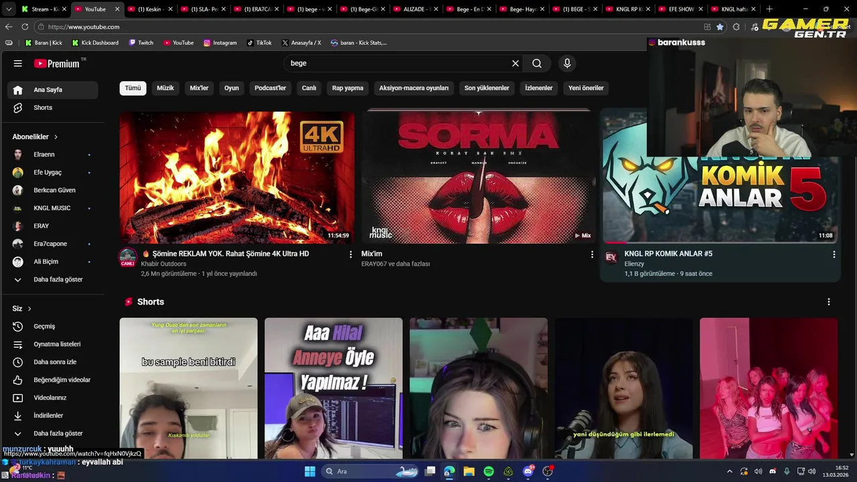The image size is (857, 482).
Task: Expand subscriptions with Daha fazla göster
Action: (53, 279)
